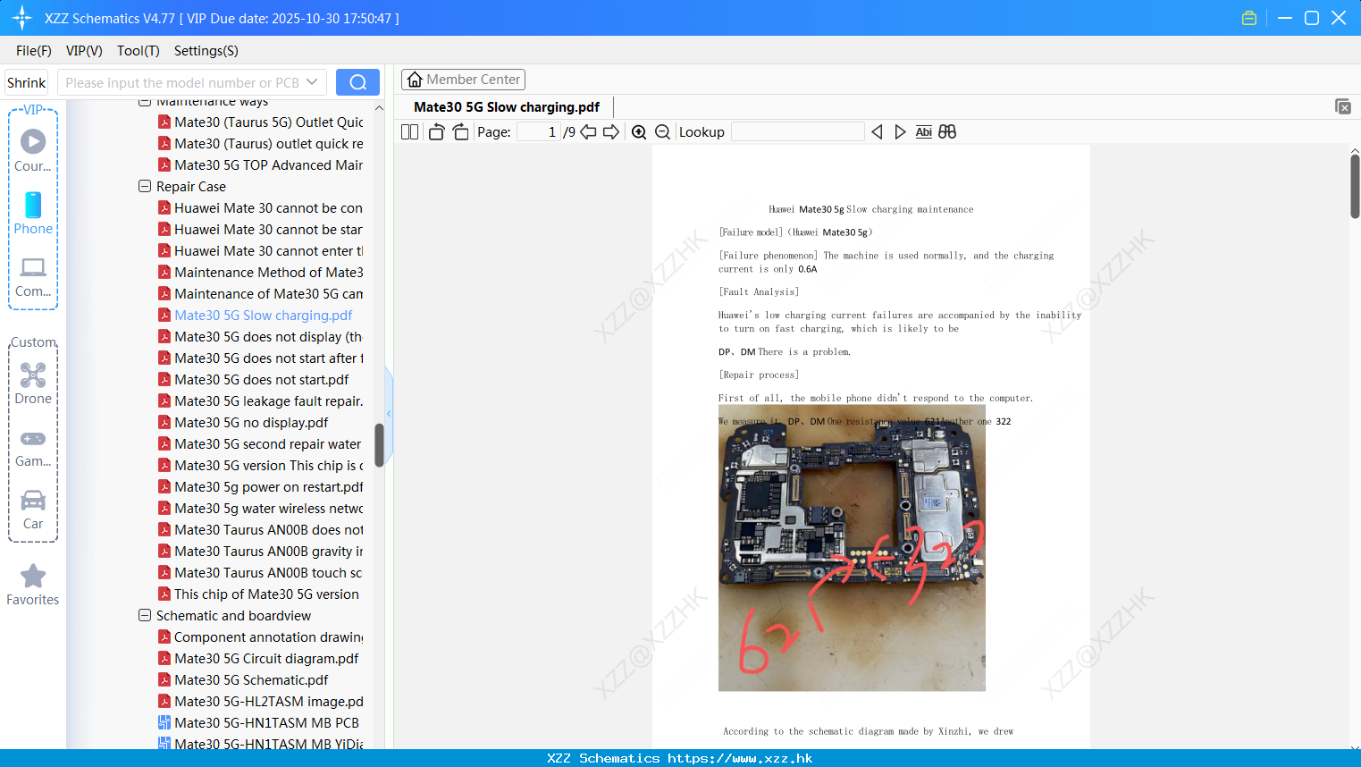Click the blue search button

pyautogui.click(x=357, y=82)
